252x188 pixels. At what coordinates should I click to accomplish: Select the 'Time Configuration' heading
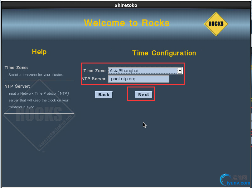164,53
